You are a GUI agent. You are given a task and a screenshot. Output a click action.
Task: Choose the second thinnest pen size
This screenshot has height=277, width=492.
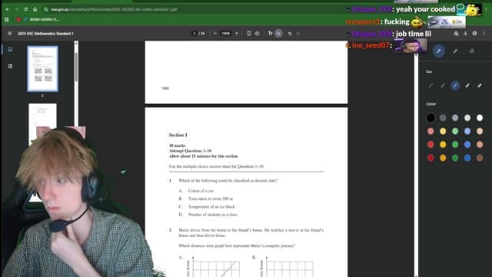click(x=443, y=85)
